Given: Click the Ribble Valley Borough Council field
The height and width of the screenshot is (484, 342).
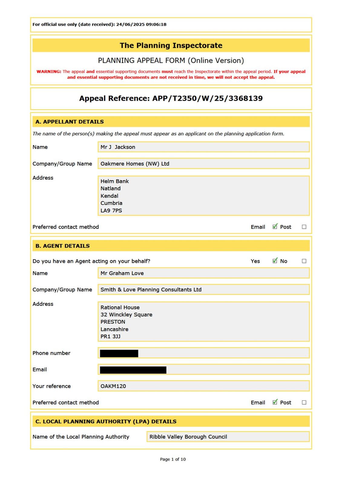Looking at the screenshot, I should [x=228, y=437].
